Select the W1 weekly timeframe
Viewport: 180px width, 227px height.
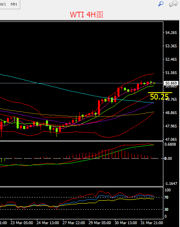tap(3, 4)
